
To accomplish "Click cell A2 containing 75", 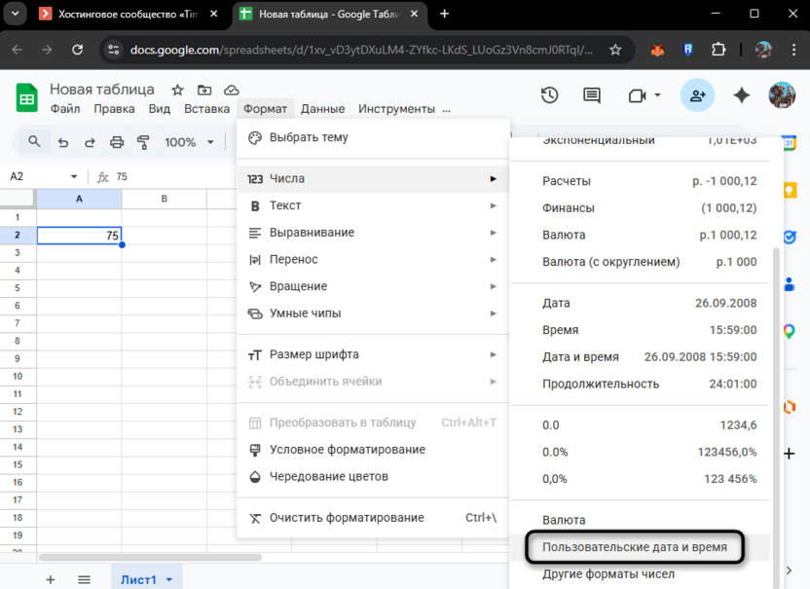I will coord(79,235).
